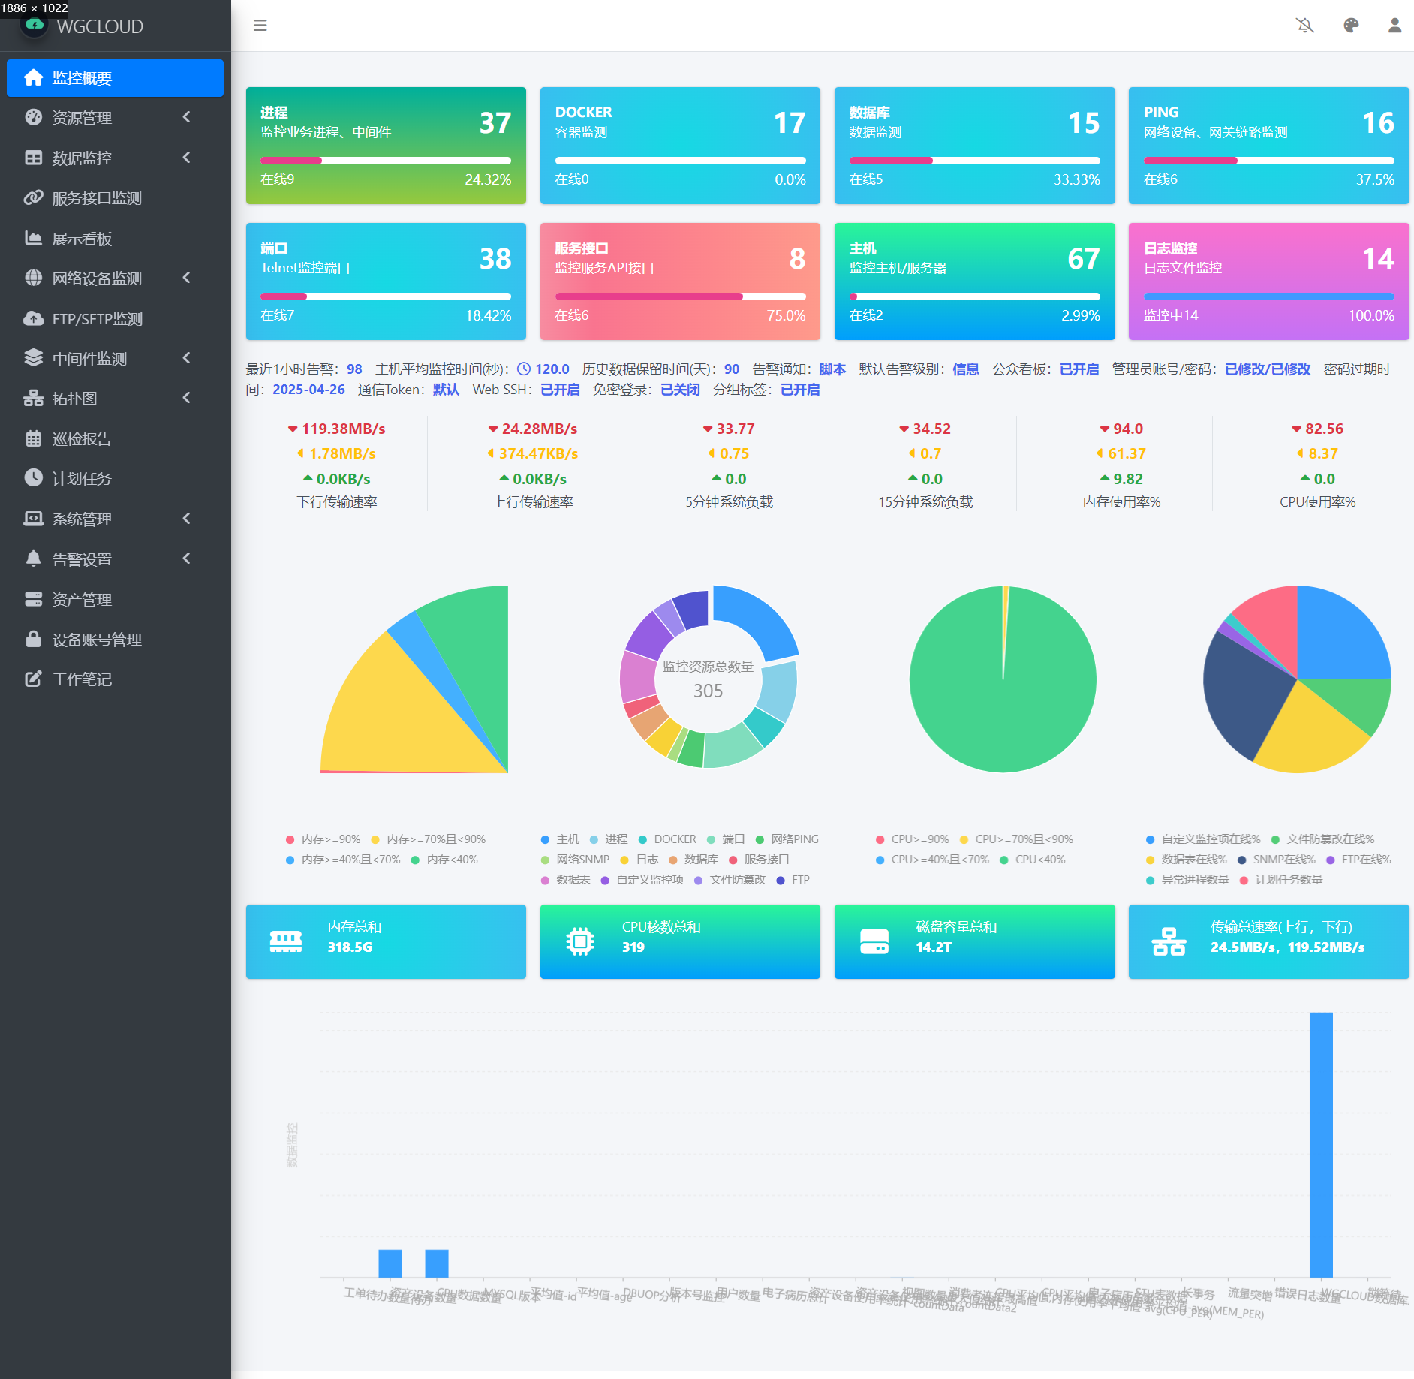Image resolution: width=1414 pixels, height=1379 pixels.
Task: Click the Web SSH 已开启 link
Action: tap(560, 390)
